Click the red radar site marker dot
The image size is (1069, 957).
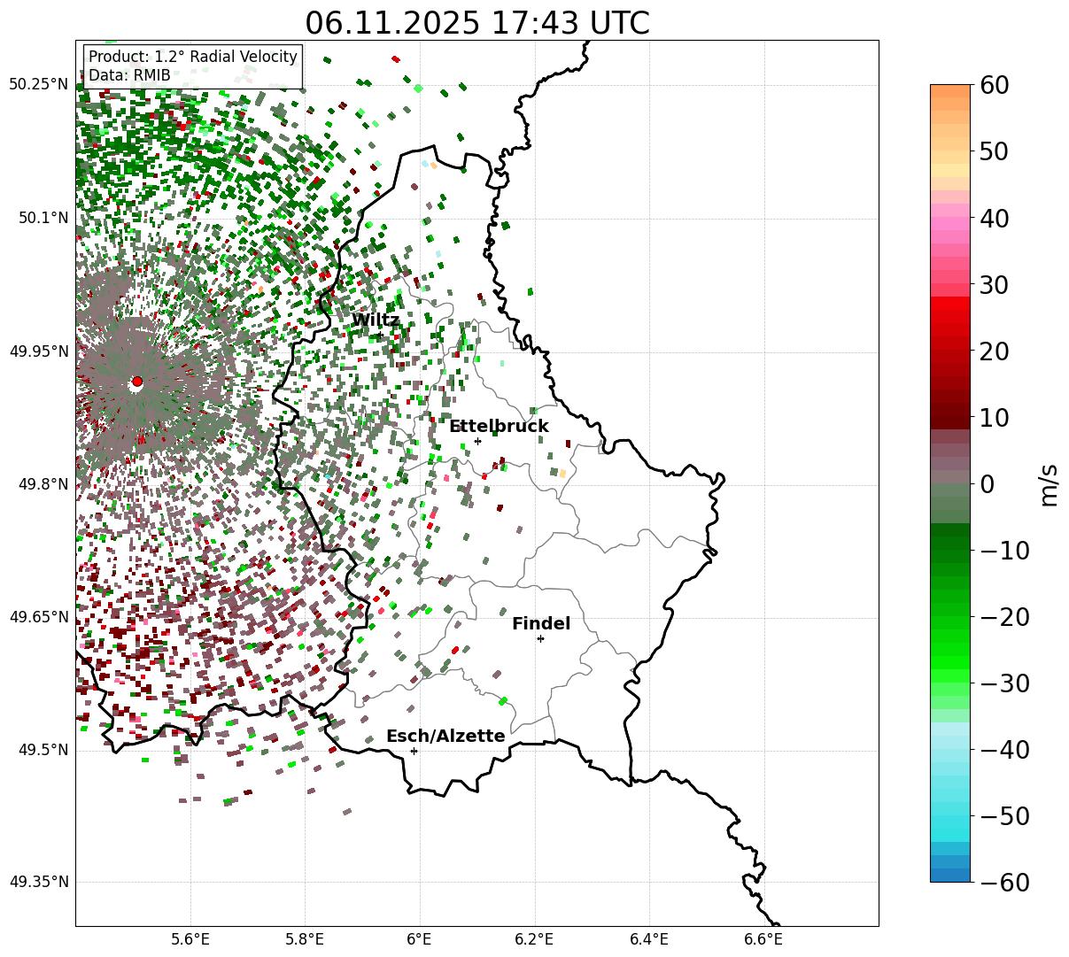click(x=136, y=382)
